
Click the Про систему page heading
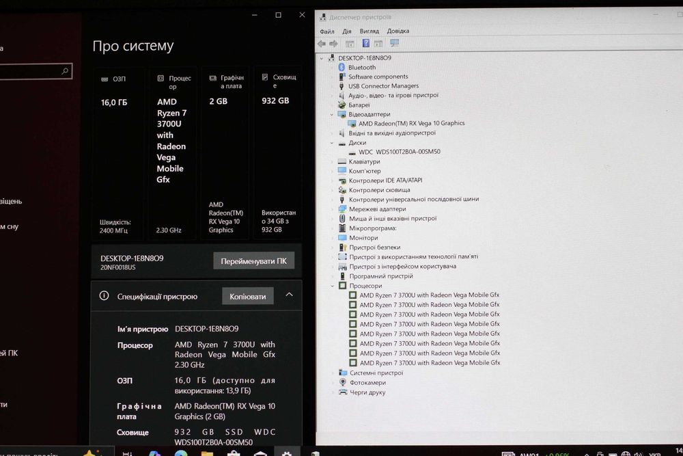tap(133, 45)
